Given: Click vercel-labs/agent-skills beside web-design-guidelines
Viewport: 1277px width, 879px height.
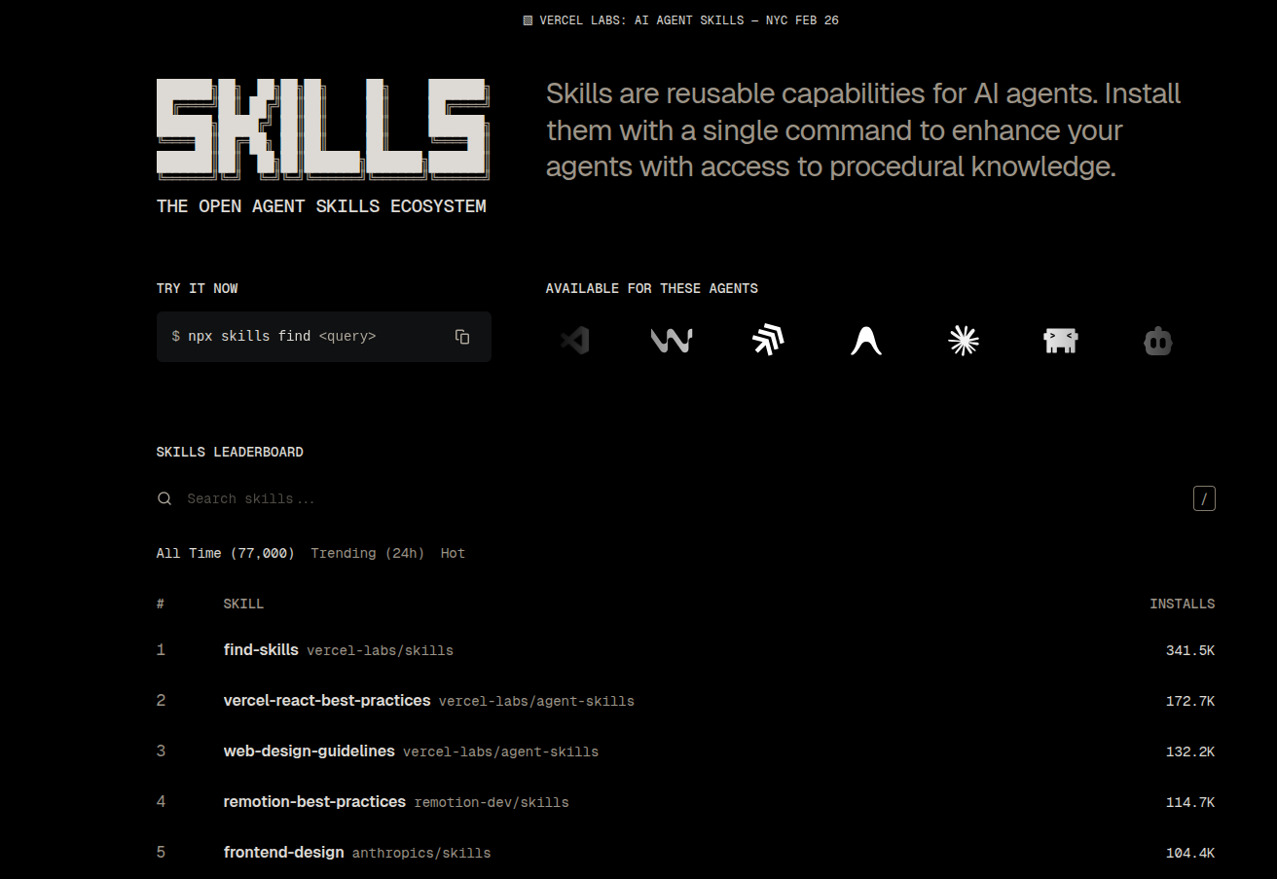Looking at the screenshot, I should tap(501, 751).
